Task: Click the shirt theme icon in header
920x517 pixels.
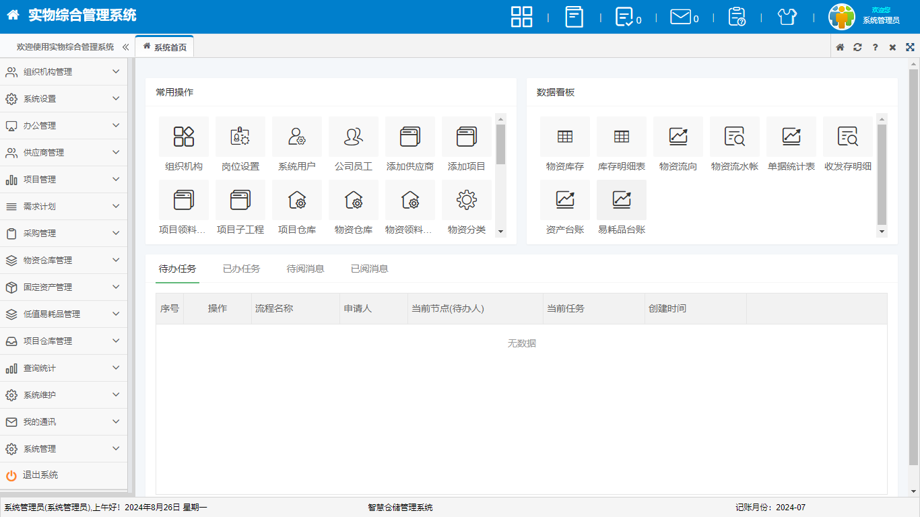Action: [x=787, y=17]
